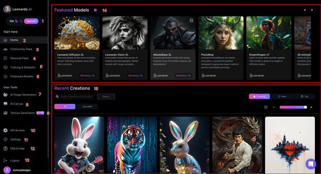This screenshot has height=174, width=321.
Task: Show previous featured models with left arrow
Action: coord(305,10)
